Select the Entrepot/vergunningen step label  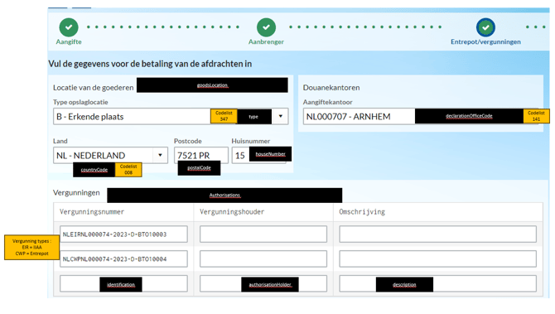(485, 41)
